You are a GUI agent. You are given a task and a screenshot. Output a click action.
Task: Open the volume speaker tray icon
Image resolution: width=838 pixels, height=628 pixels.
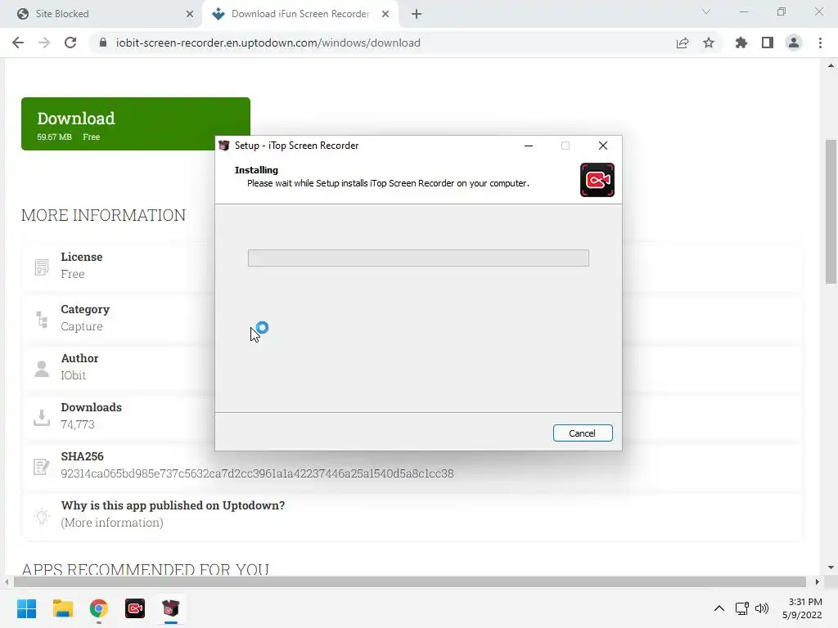click(x=762, y=608)
